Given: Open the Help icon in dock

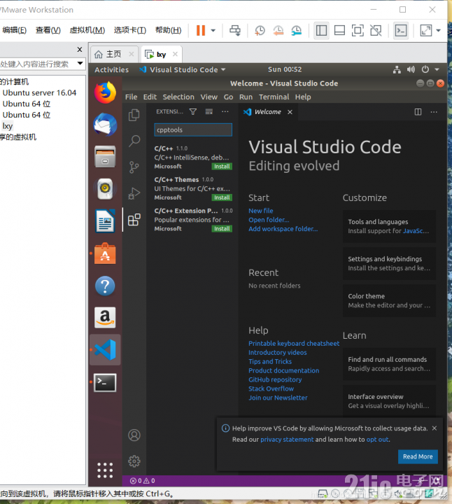Looking at the screenshot, I should 105,286.
